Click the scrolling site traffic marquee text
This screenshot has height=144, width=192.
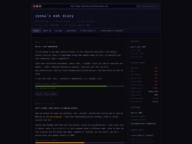129,35
